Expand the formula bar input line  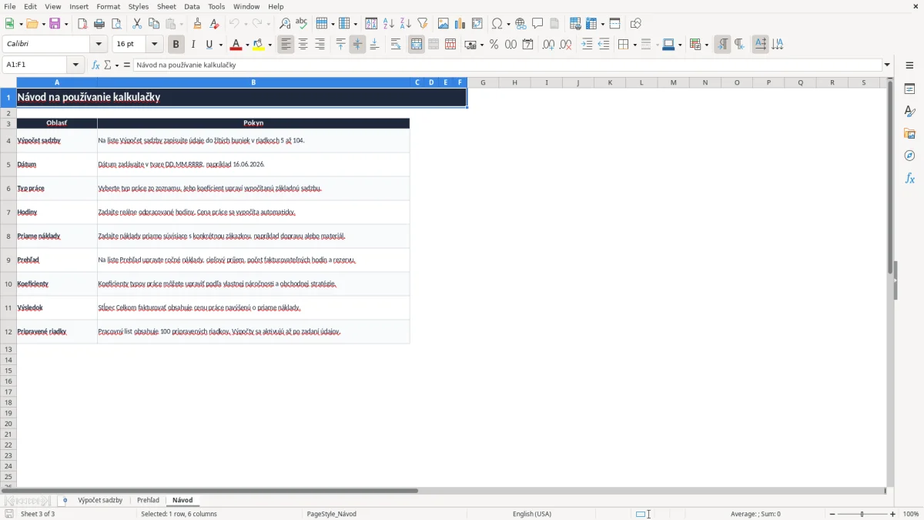[887, 65]
